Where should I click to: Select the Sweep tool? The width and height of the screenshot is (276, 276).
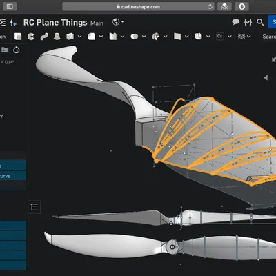tap(44, 37)
